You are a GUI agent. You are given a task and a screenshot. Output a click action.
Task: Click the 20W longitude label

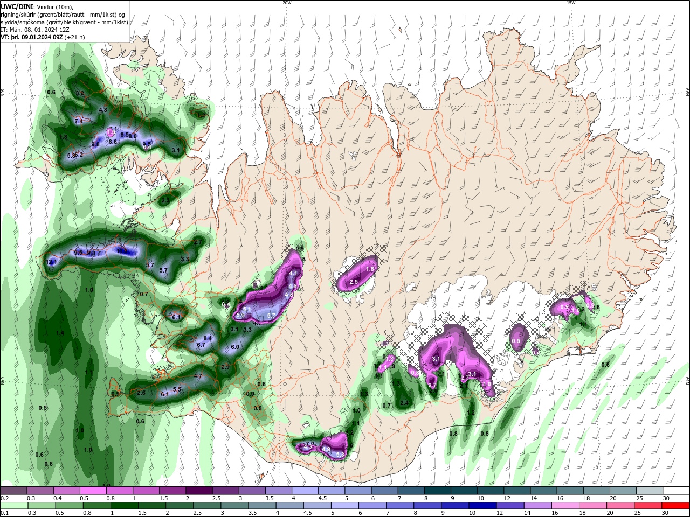pyautogui.click(x=287, y=3)
